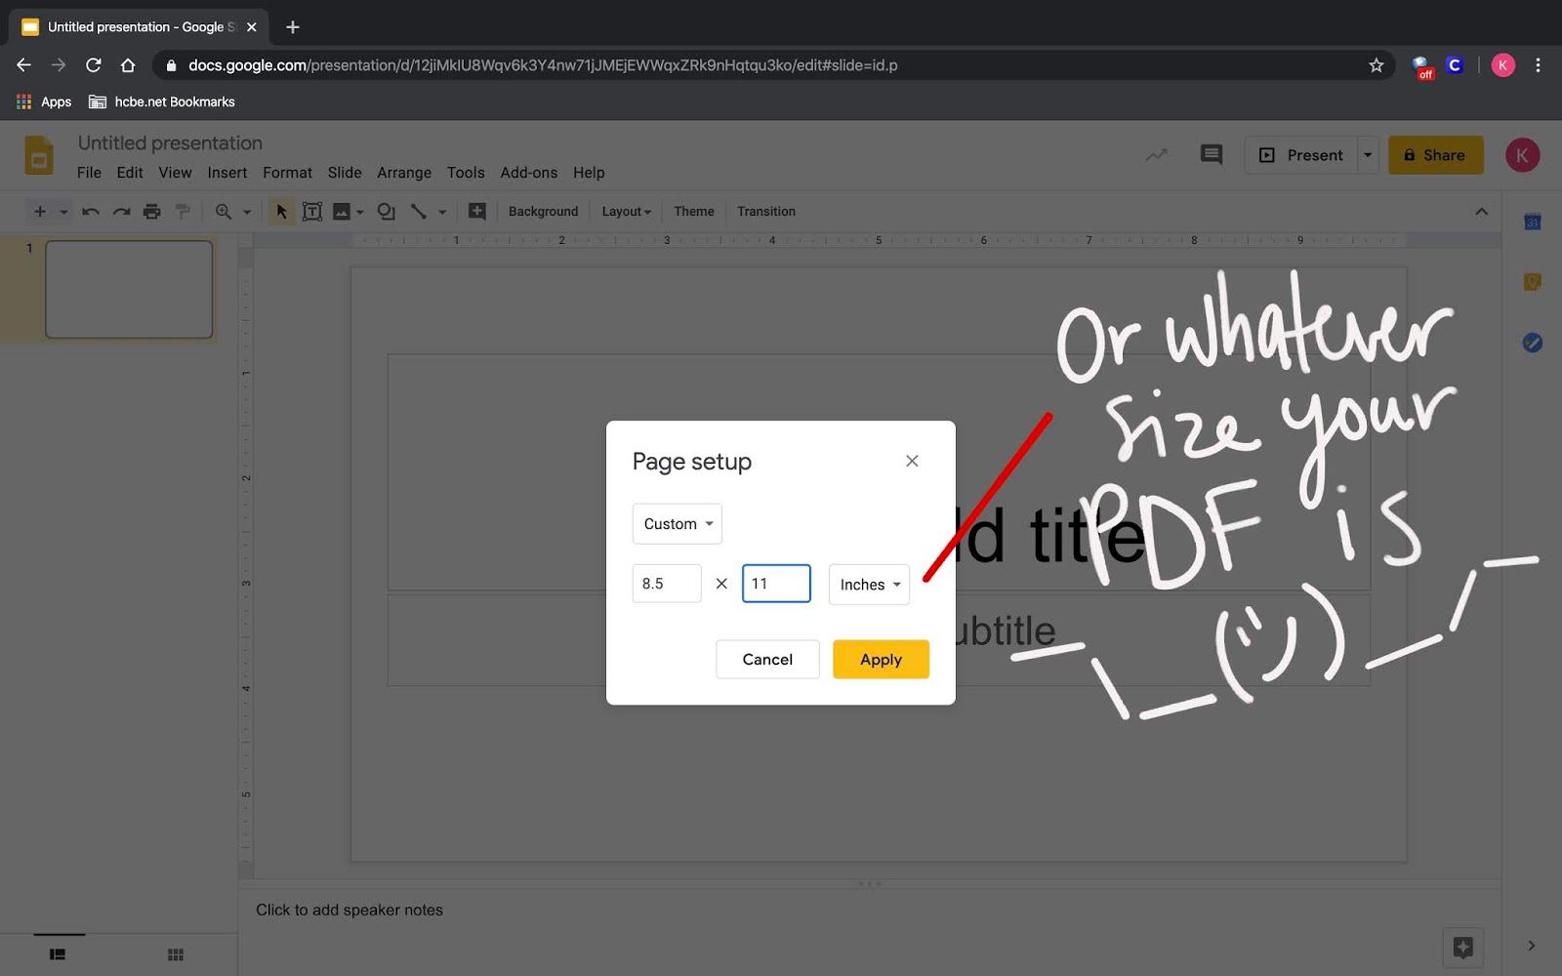The width and height of the screenshot is (1562, 976).
Task: Switch to filmstrip view at bottom left
Action: 58,954
